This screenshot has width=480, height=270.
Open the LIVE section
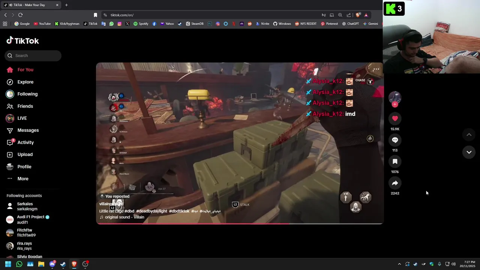click(16, 118)
